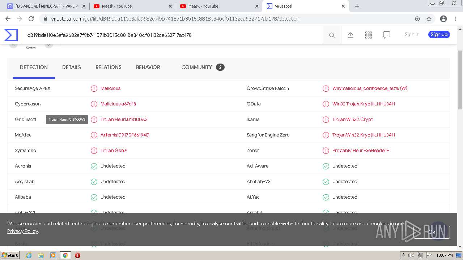Click the AegisLab Undetected result
This screenshot has height=260, width=463.
pyautogui.click(x=113, y=182)
